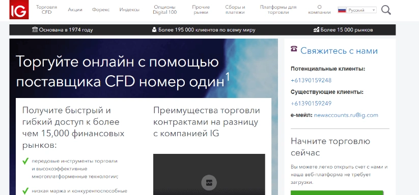Open the 'Форекс' menu item
The width and height of the screenshot is (419, 195).
(101, 10)
